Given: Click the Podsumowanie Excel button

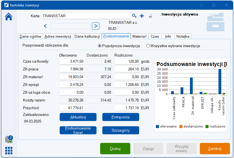Looking at the screenshot, I should tap(78, 130).
